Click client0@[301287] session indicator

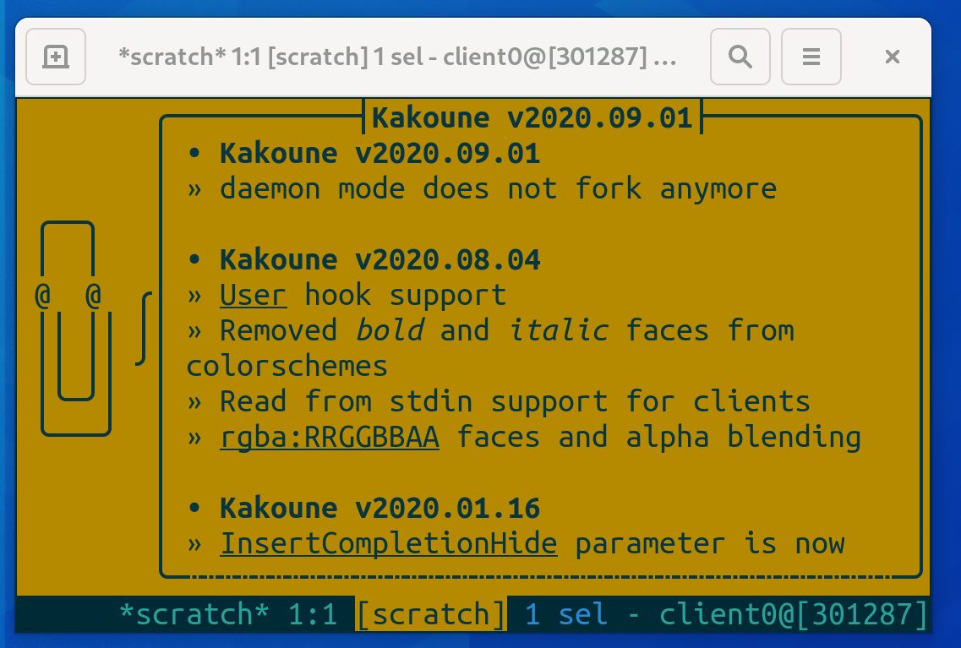(793, 614)
